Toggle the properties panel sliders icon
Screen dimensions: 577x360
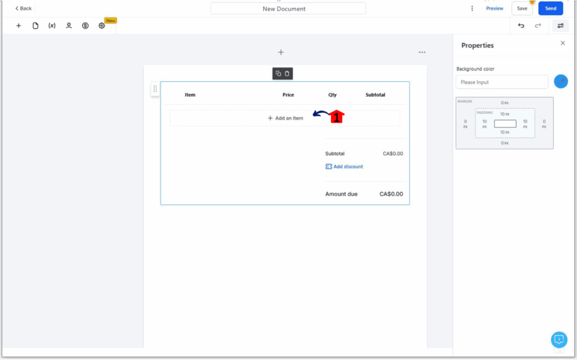pos(561,25)
